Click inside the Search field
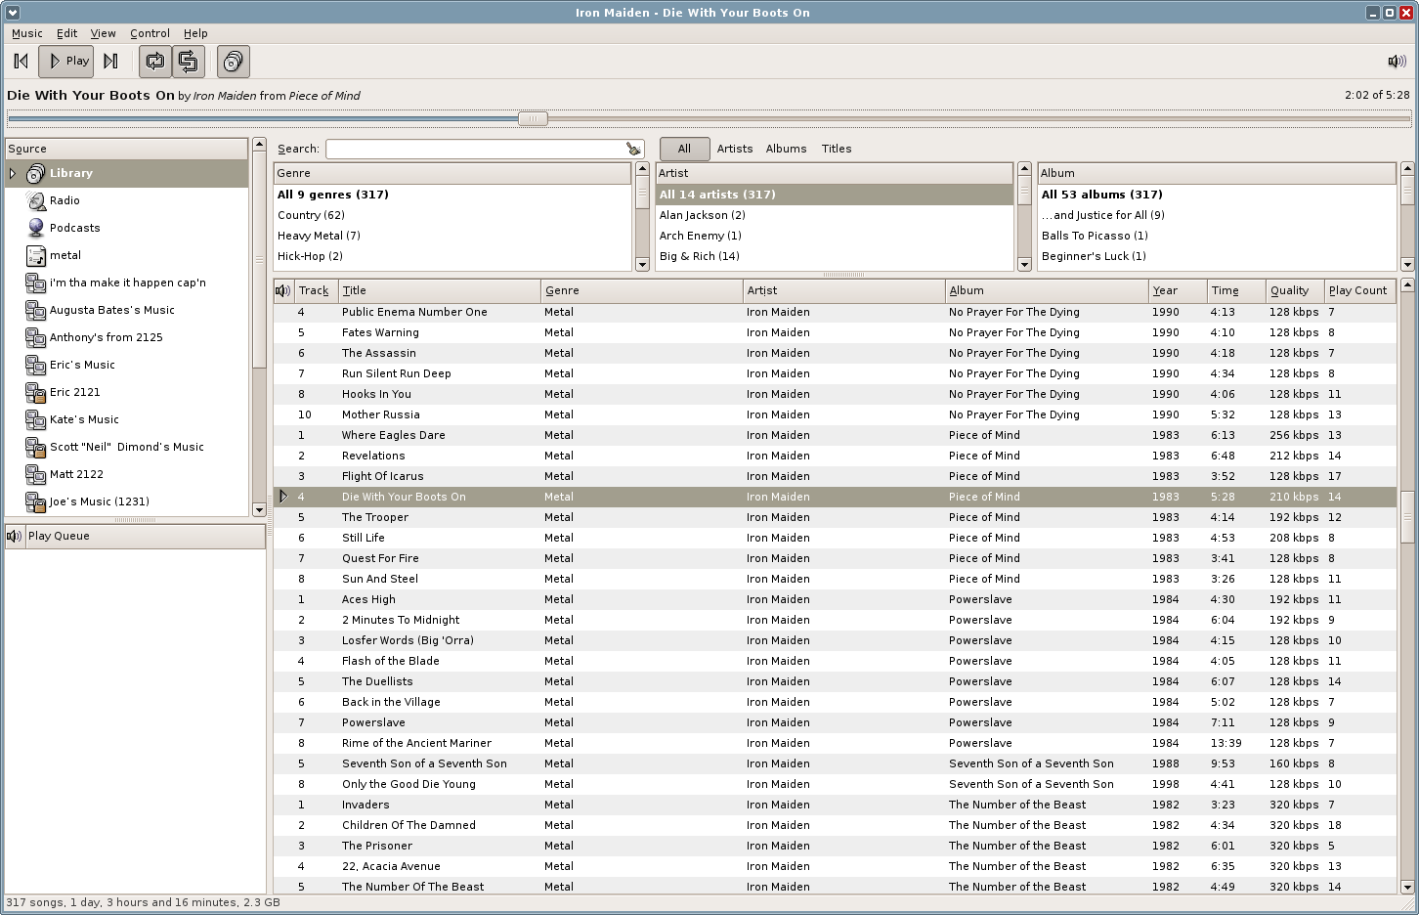Viewport: 1419px width, 915px height. pyautogui.click(x=476, y=149)
